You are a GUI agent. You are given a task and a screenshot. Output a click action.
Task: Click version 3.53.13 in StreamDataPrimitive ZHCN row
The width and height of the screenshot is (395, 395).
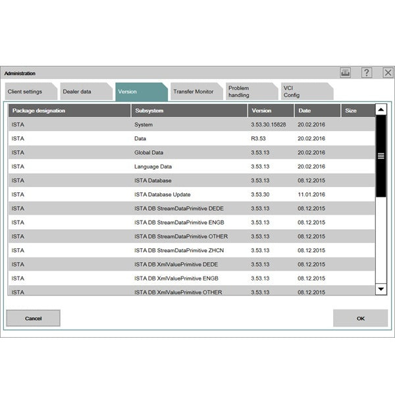(260, 250)
